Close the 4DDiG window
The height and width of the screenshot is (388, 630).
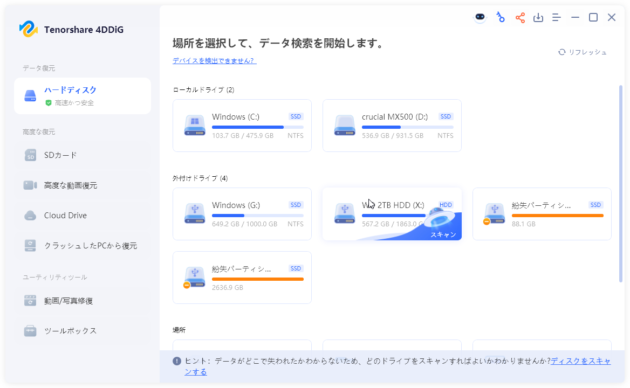612,18
